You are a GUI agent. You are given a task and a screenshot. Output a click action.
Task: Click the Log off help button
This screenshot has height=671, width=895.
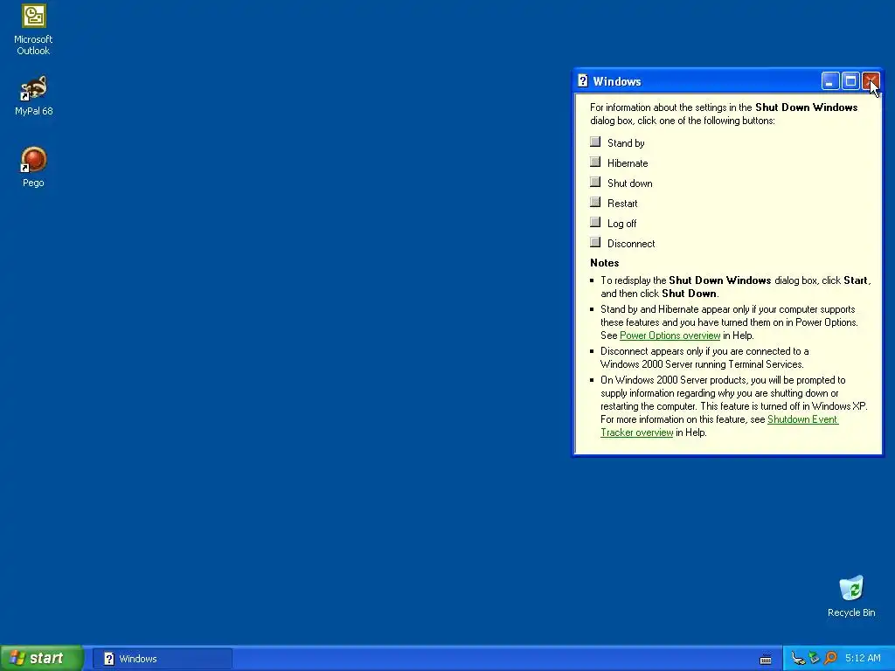point(595,222)
